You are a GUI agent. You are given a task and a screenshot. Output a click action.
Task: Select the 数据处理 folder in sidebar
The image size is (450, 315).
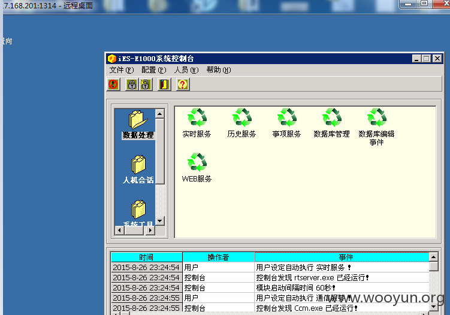[138, 125]
